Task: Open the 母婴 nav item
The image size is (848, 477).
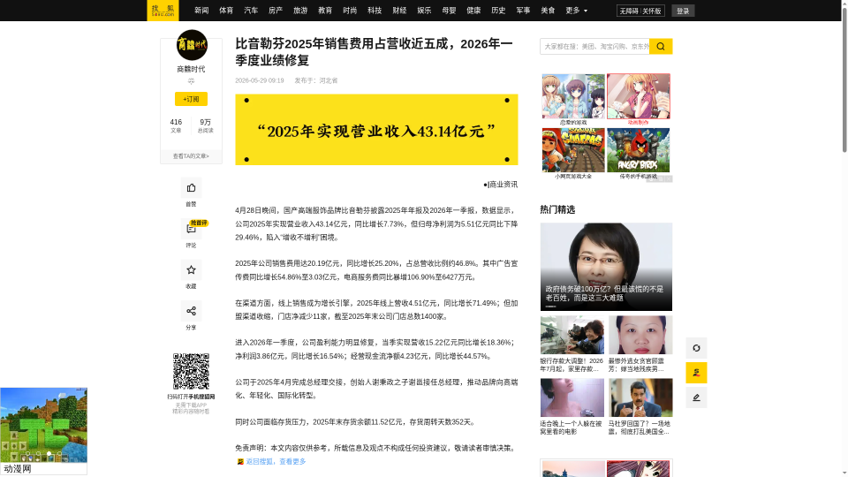Action: (x=449, y=11)
